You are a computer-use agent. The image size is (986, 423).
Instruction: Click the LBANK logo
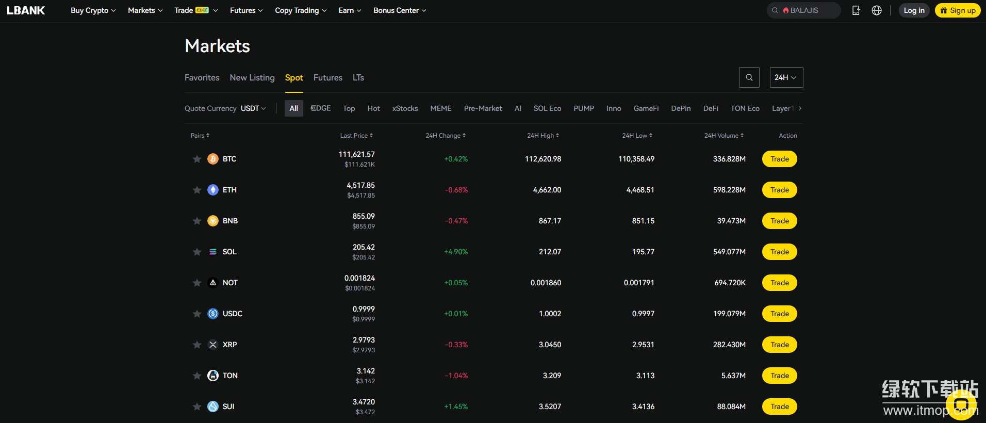pos(26,10)
